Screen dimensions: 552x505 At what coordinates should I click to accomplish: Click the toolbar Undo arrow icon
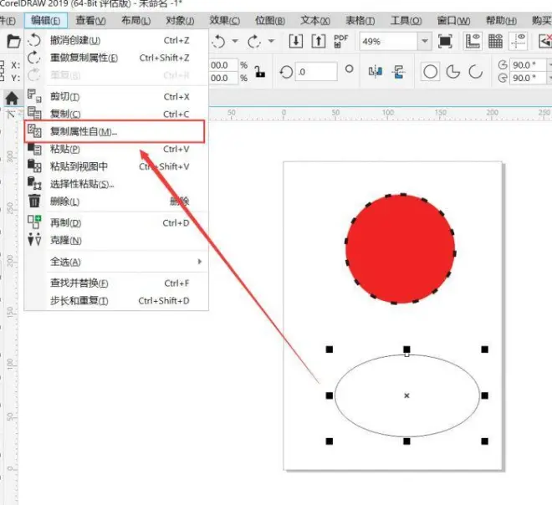pos(219,41)
